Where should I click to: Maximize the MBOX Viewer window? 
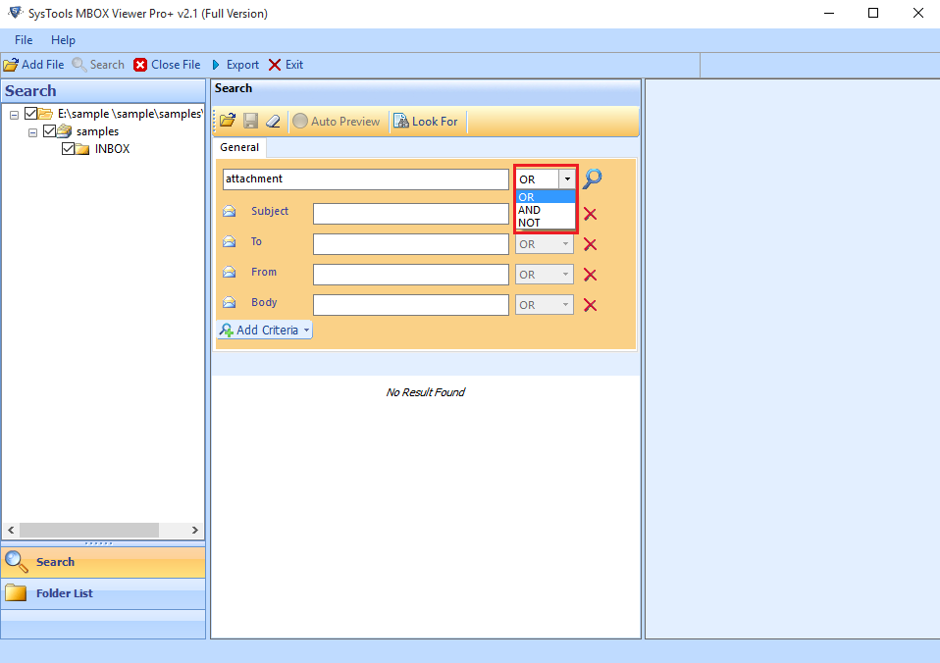[x=873, y=13]
